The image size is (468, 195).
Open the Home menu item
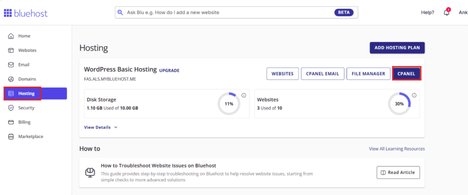click(x=35, y=36)
